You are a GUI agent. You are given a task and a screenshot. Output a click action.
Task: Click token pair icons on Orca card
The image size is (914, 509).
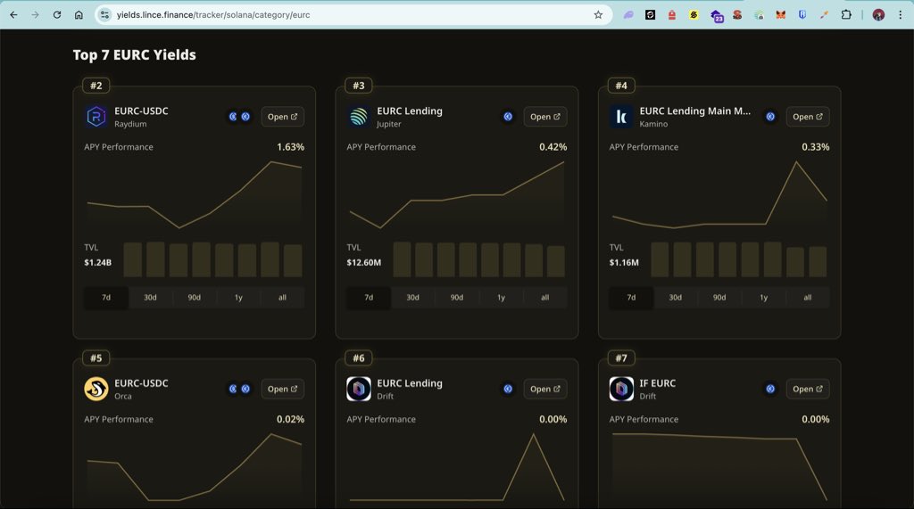pos(239,389)
